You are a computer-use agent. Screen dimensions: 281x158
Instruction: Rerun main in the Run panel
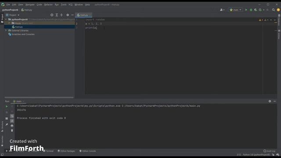point(7,106)
